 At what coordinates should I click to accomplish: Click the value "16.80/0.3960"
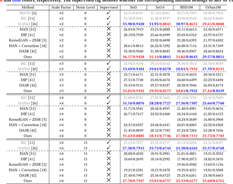(x=213, y=119)
